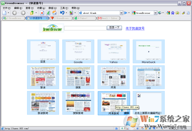Click the highlighter pen toolbar icon
This screenshot has height=131, width=192.
pos(183,13)
